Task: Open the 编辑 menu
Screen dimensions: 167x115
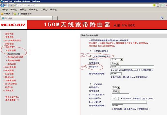Action: point(13,10)
